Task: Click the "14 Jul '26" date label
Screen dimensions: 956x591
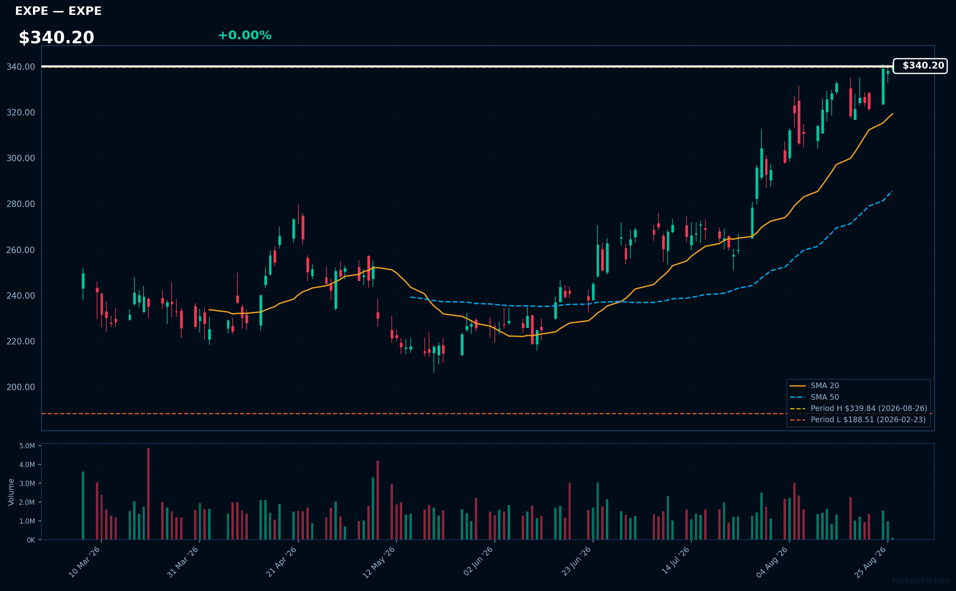Action: (x=675, y=561)
